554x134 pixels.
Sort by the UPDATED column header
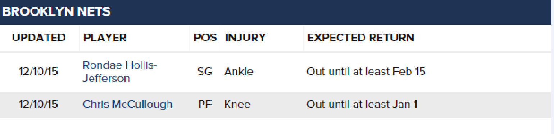[x=39, y=38]
